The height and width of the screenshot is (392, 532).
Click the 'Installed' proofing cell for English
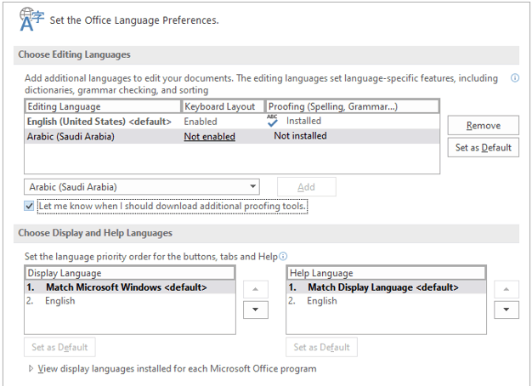click(303, 121)
